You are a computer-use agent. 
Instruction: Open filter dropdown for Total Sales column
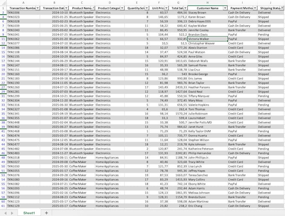185,8
